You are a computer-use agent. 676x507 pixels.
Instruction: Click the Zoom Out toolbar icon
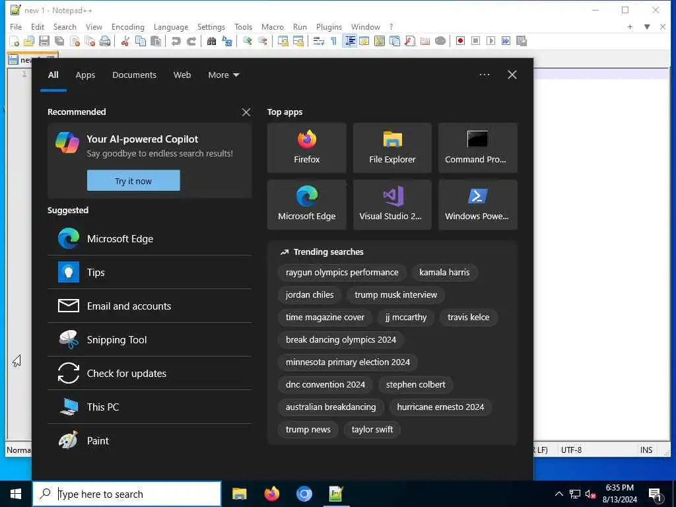click(x=262, y=41)
